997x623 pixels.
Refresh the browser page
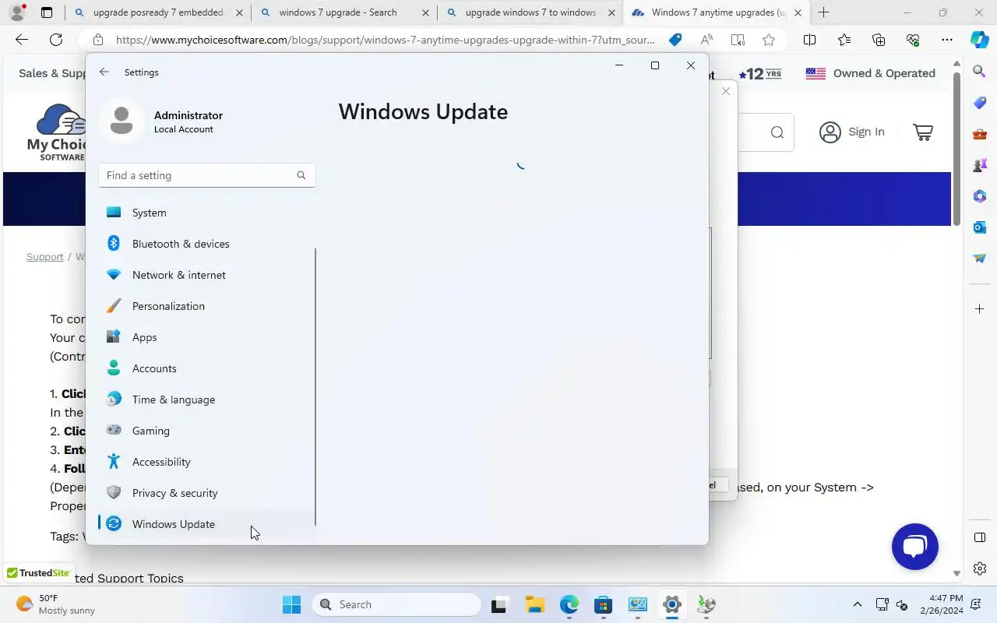point(56,40)
